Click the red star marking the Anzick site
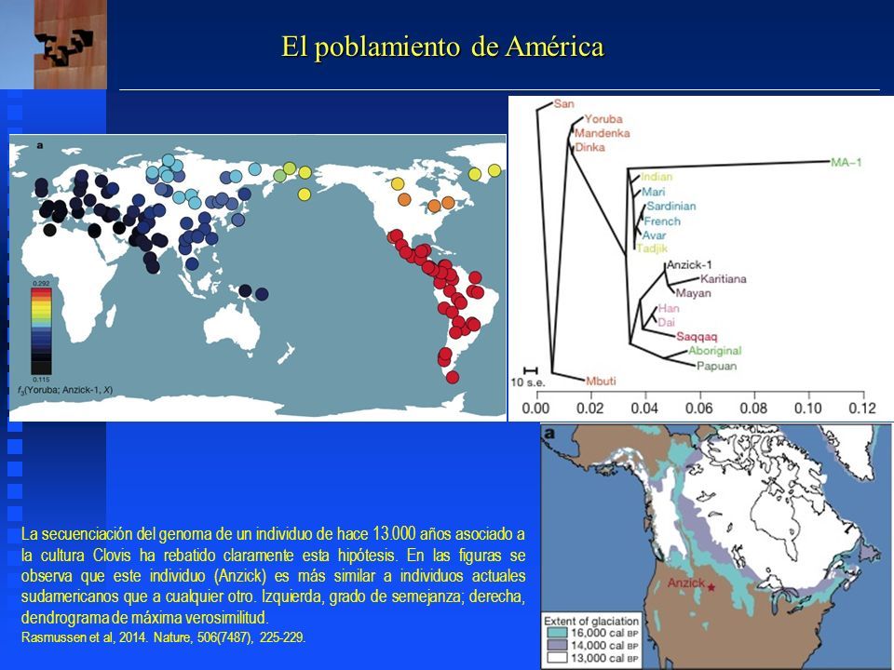 711,587
